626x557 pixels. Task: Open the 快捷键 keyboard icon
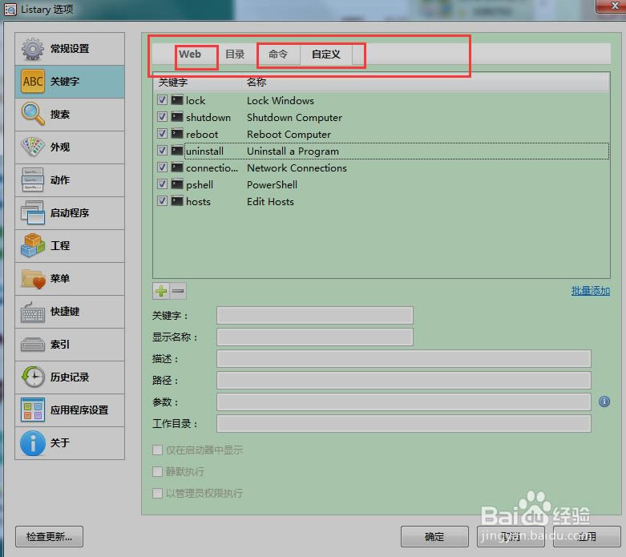pyautogui.click(x=33, y=312)
